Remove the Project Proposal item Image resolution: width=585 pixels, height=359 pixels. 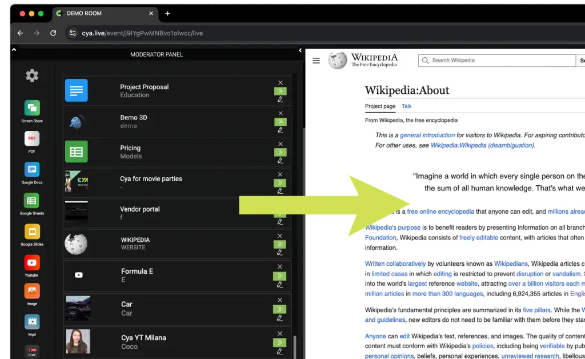point(280,82)
